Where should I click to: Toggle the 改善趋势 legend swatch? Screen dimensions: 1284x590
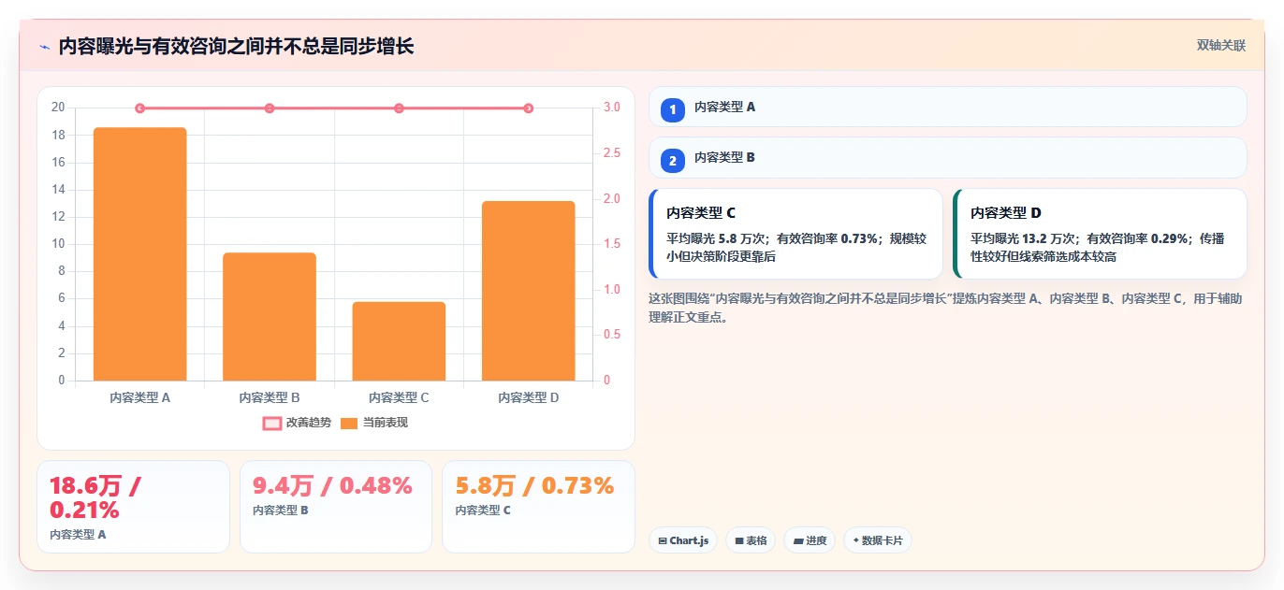click(272, 424)
